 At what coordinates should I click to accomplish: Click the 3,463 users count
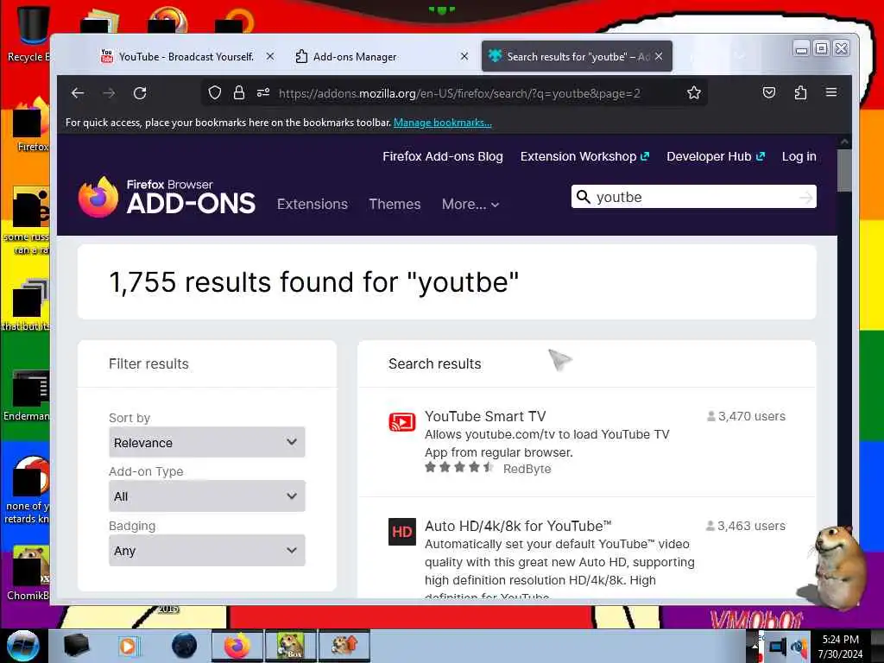pyautogui.click(x=745, y=526)
